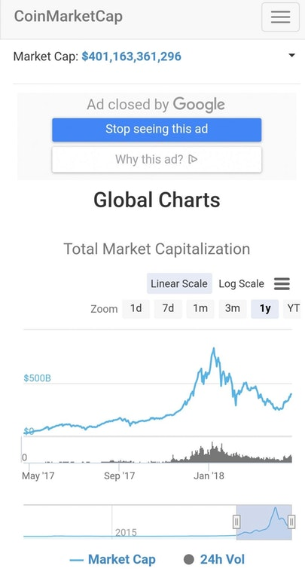Click the market cap value $401,163,361,296
This screenshot has height=578, width=305.
(132, 57)
